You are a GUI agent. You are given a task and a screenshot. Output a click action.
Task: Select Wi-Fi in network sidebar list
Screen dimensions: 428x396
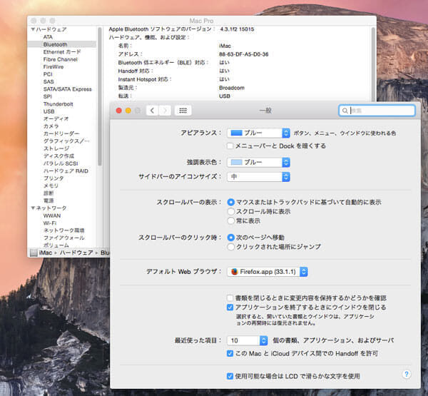[x=49, y=223]
